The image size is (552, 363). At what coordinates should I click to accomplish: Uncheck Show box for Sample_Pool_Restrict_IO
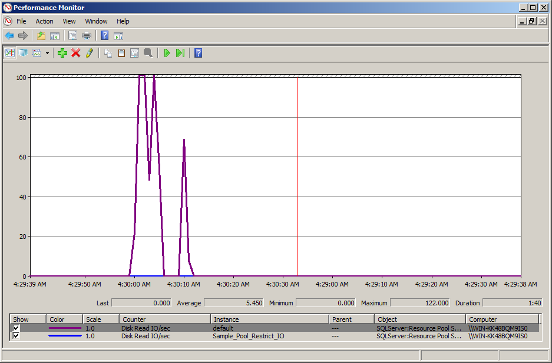tap(16, 336)
